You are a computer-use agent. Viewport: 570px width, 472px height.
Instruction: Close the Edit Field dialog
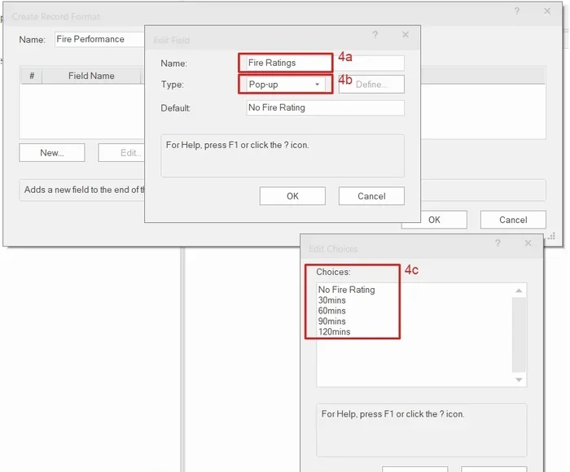click(406, 35)
